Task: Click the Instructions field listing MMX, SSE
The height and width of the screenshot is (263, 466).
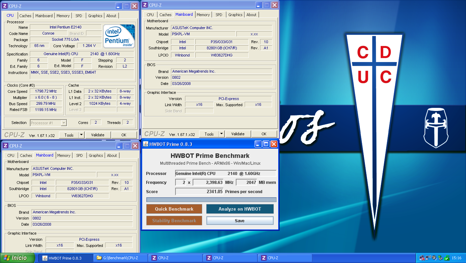Action: click(82, 74)
